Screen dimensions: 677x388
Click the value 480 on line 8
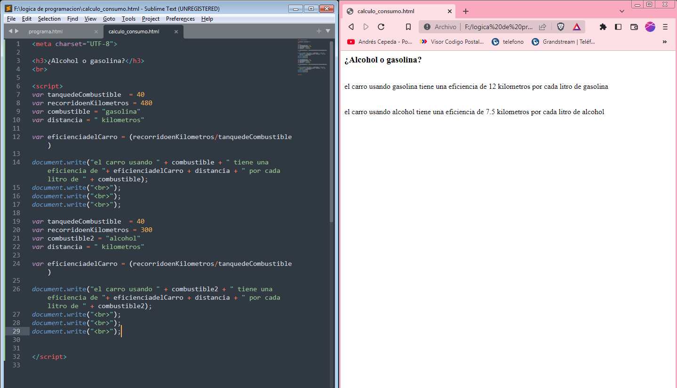click(146, 103)
